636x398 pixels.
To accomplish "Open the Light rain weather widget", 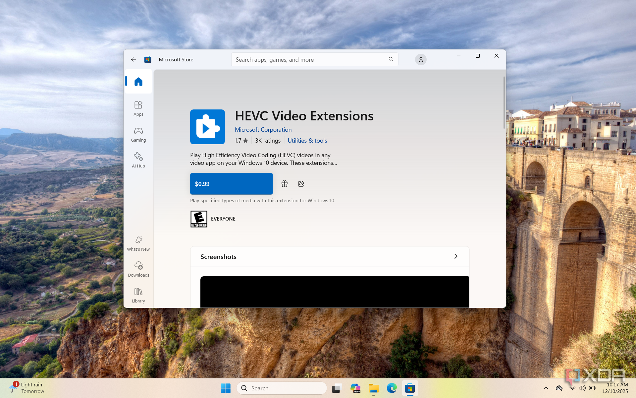I will [x=26, y=388].
